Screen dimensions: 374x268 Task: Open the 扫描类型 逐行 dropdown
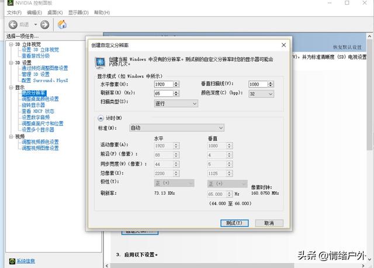tap(176, 104)
